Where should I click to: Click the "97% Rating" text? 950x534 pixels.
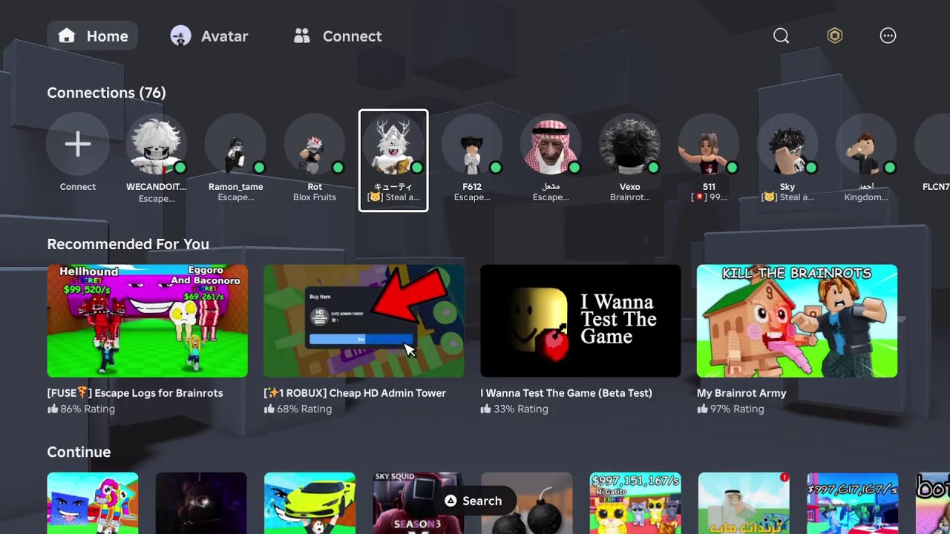(738, 409)
